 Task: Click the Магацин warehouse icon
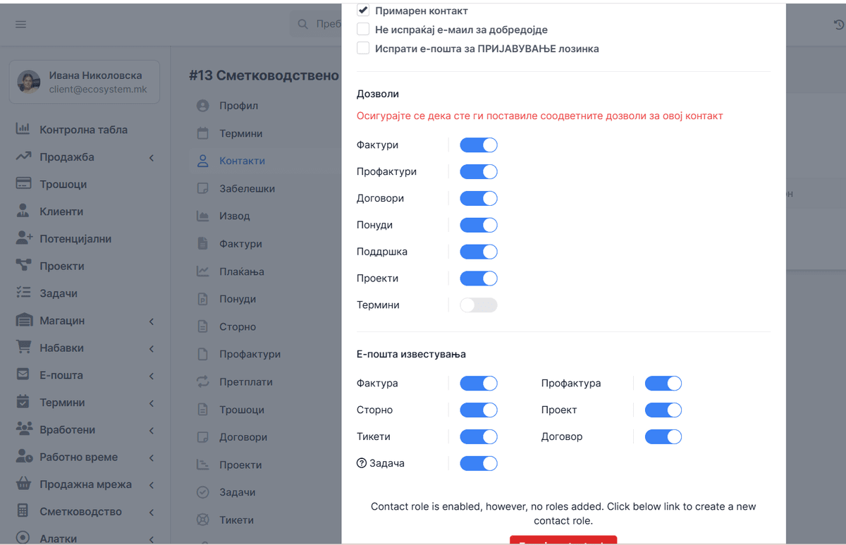tap(24, 320)
